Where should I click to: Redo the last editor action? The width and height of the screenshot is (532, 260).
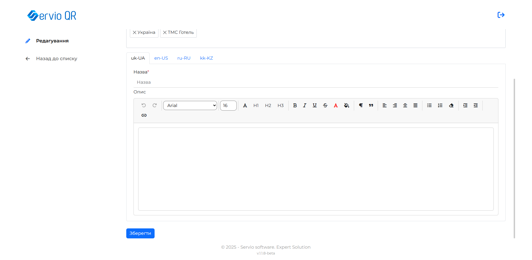[155, 105]
